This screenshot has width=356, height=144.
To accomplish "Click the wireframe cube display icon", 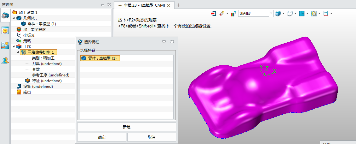I will coord(290,14).
